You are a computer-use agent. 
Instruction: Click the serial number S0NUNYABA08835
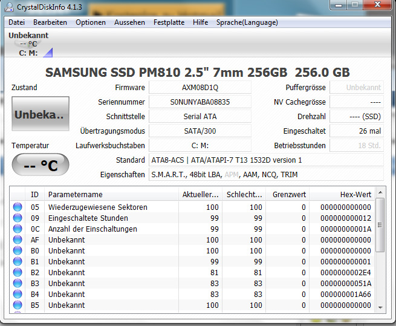(200, 102)
